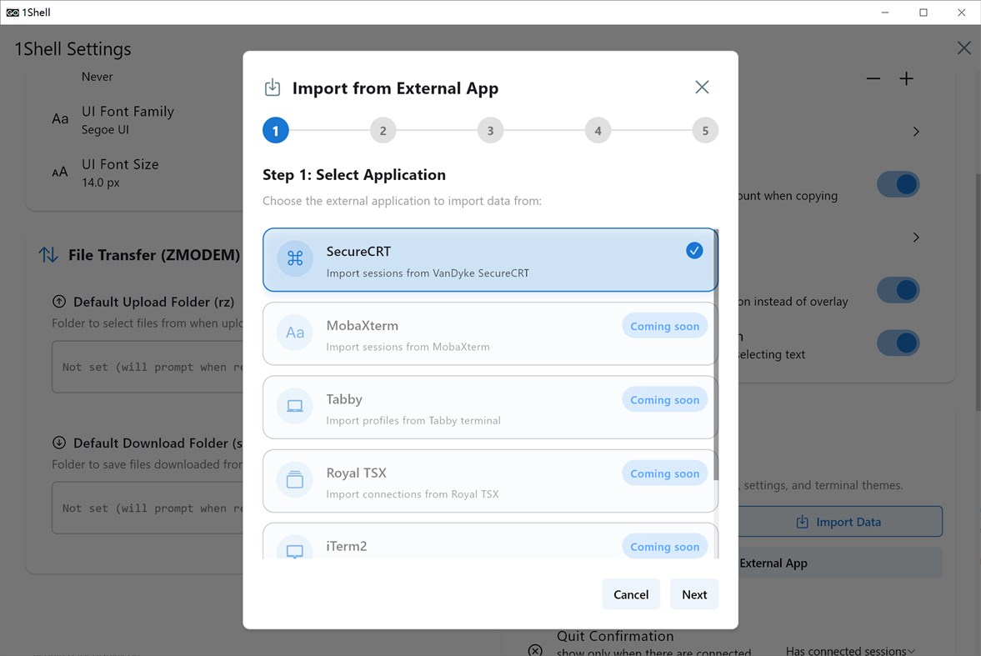Image resolution: width=981 pixels, height=656 pixels.
Task: Click the UI Font Size icon
Action: (60, 173)
